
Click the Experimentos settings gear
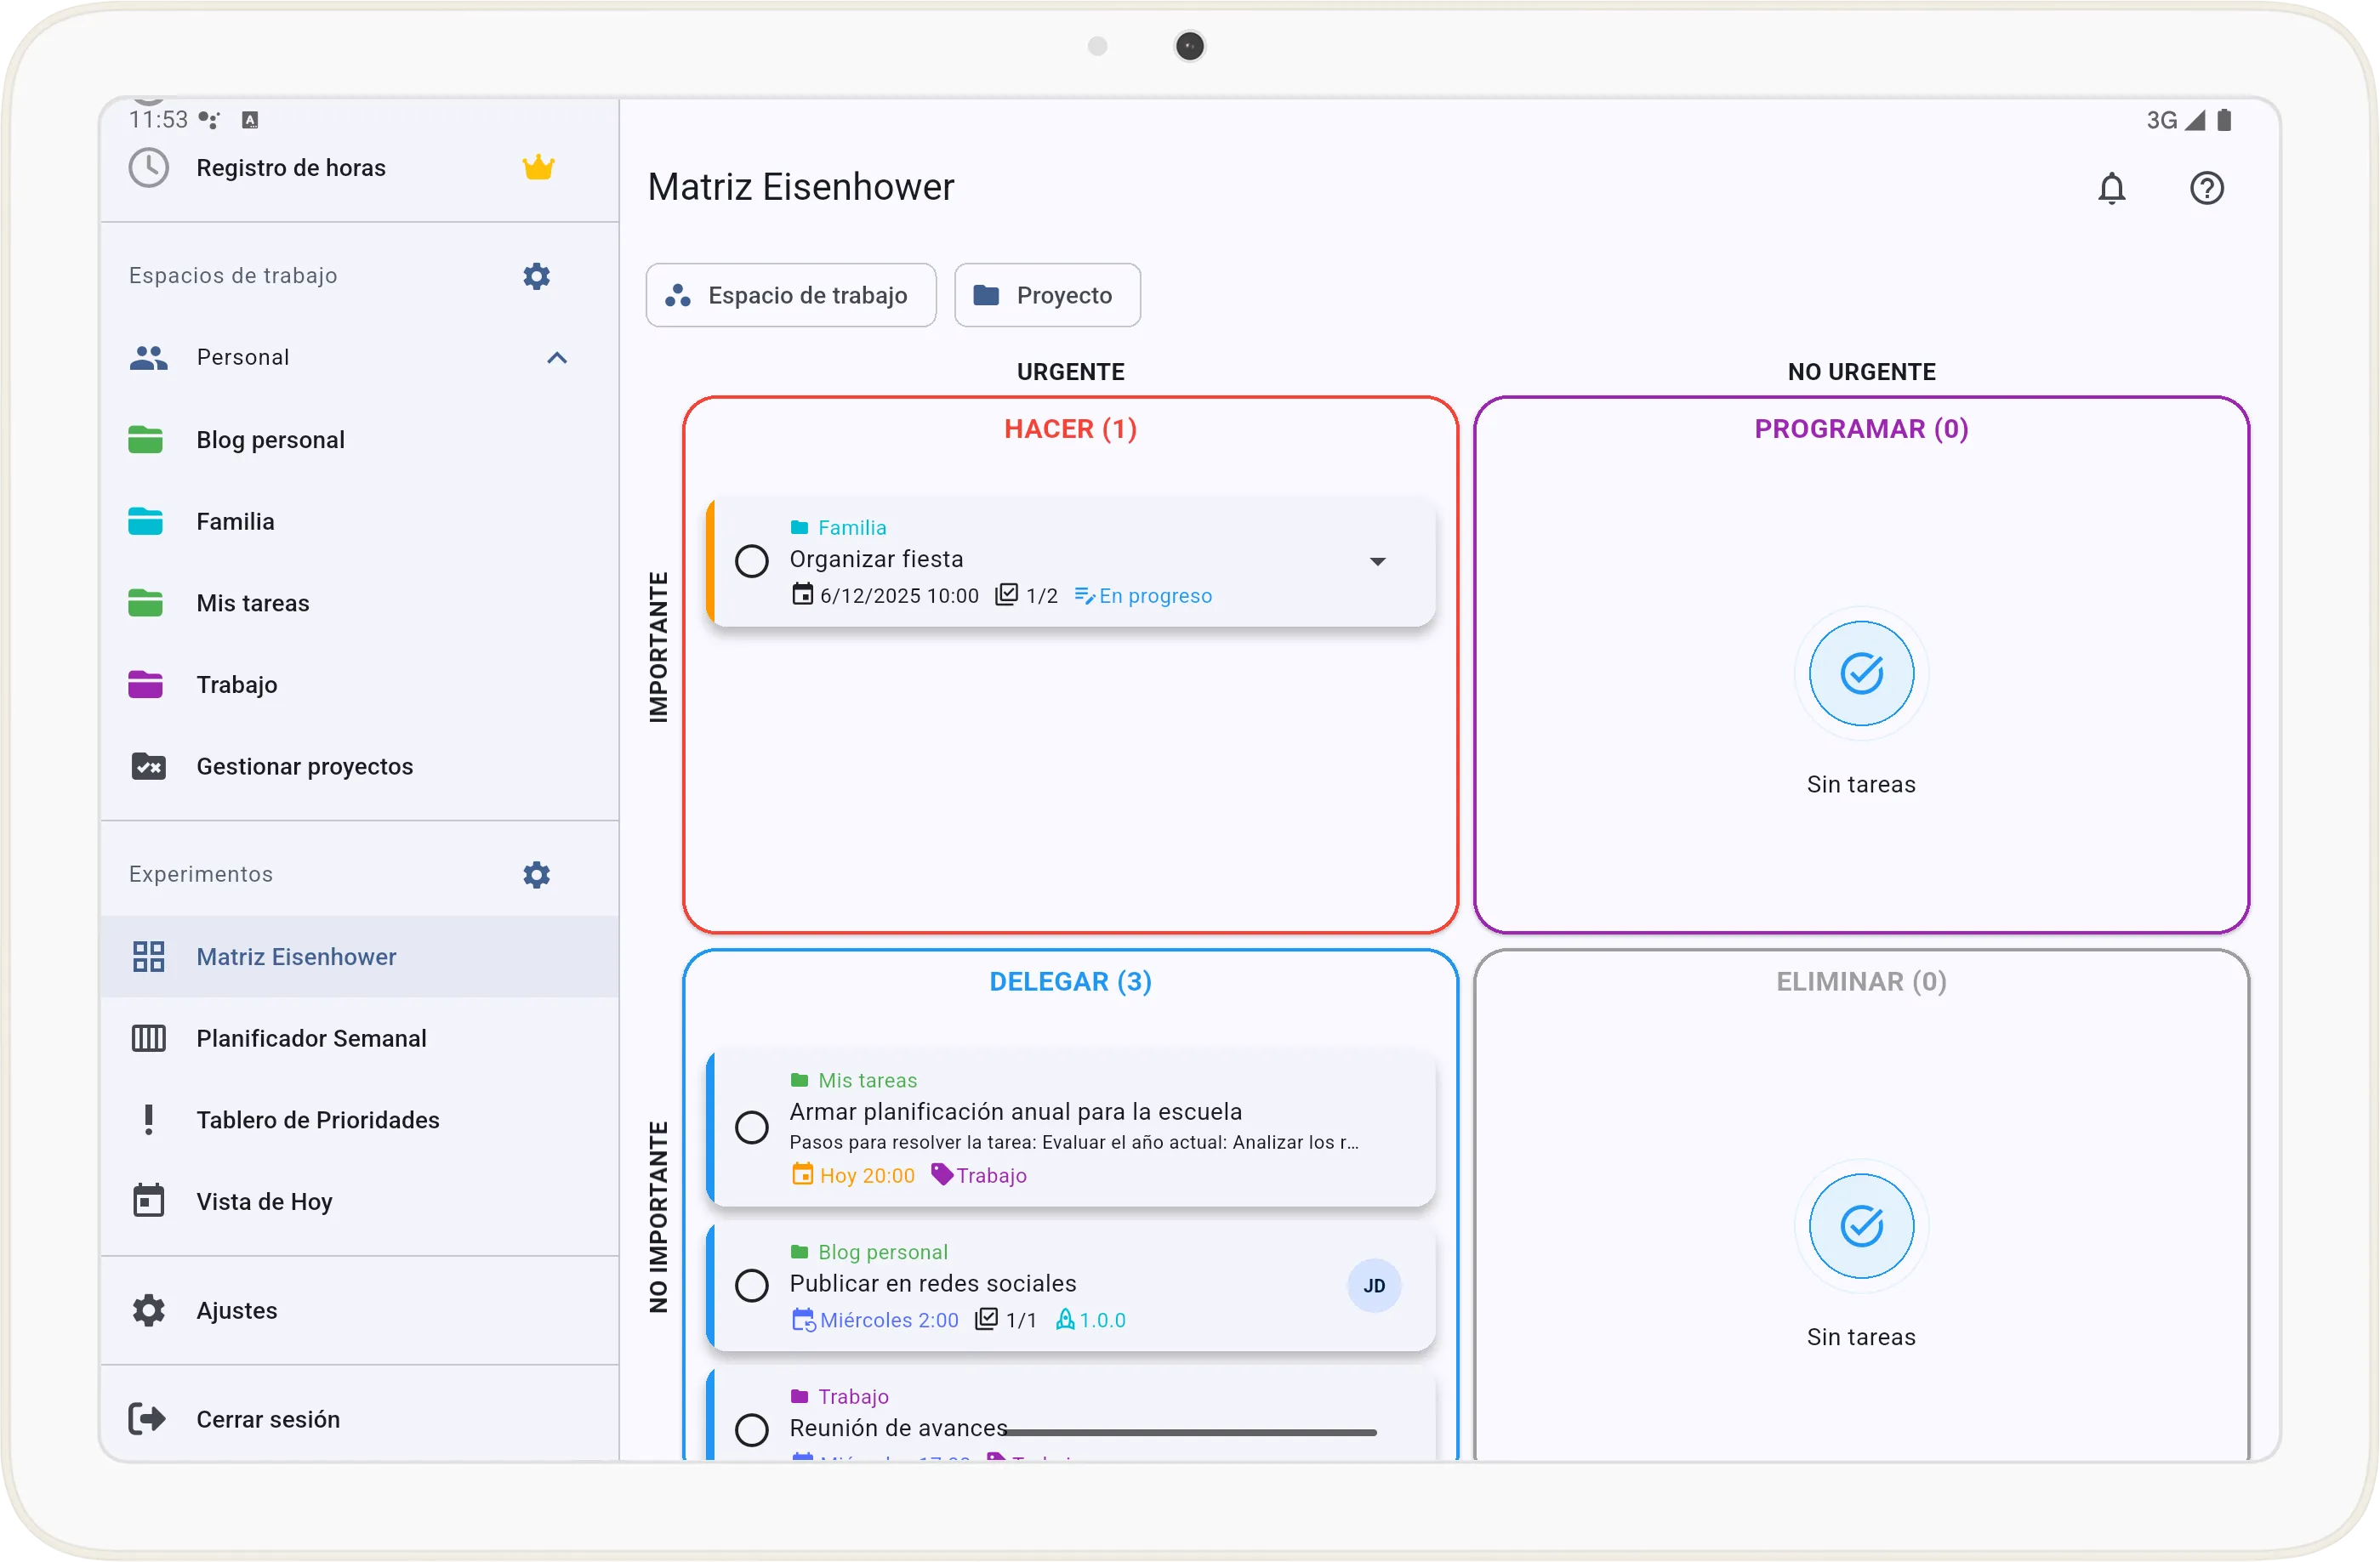coord(536,874)
